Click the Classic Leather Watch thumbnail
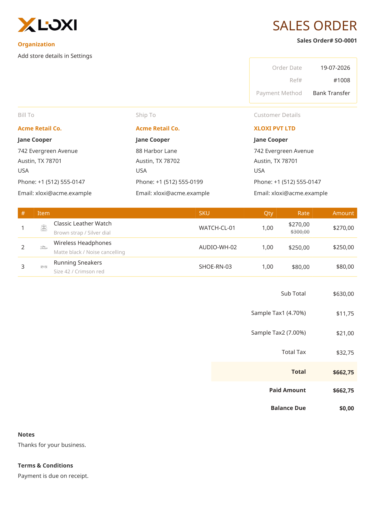The height and width of the screenshot is (531, 375). click(44, 228)
